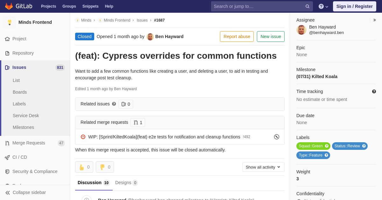Click the Closed status badge

point(85,37)
